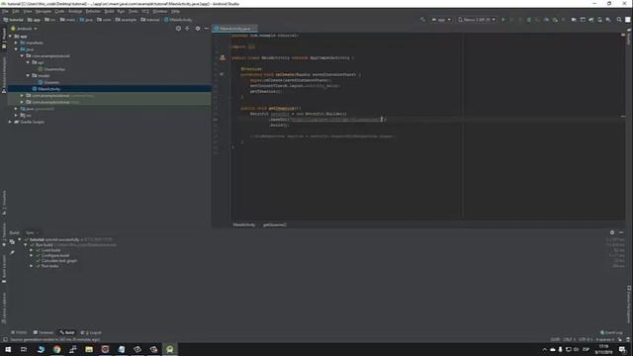Click the Stop green square toolbar icon
The image size is (633, 356).
pyautogui.click(x=528, y=20)
